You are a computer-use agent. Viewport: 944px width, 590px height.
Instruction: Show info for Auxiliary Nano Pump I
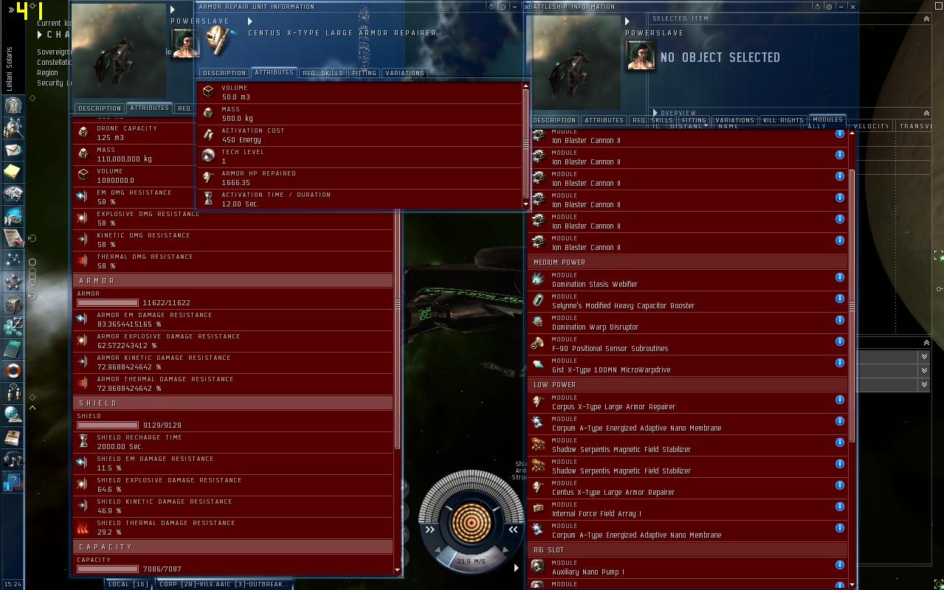pos(839,565)
